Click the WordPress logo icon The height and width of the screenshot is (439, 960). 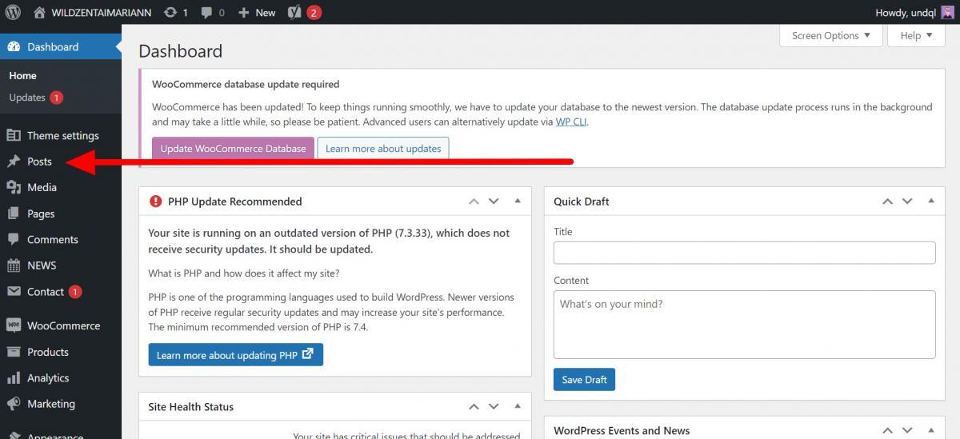(x=13, y=12)
